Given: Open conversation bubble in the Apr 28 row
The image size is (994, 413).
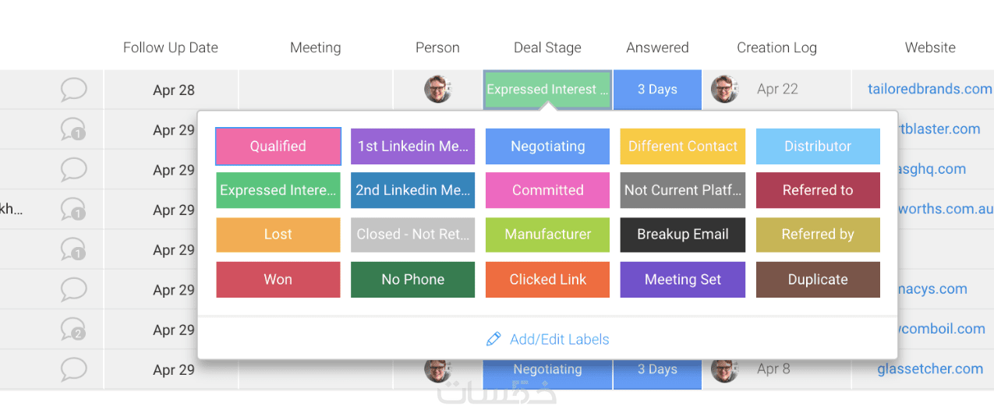Looking at the screenshot, I should click(x=73, y=89).
